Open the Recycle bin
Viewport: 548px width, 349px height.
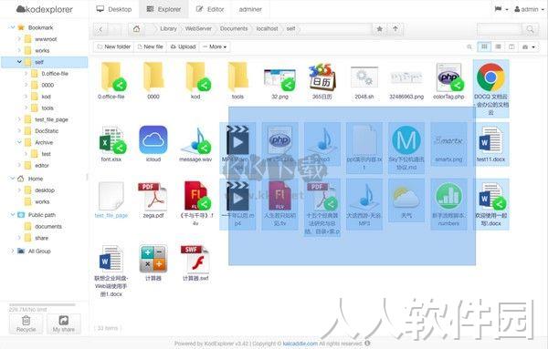[26, 323]
